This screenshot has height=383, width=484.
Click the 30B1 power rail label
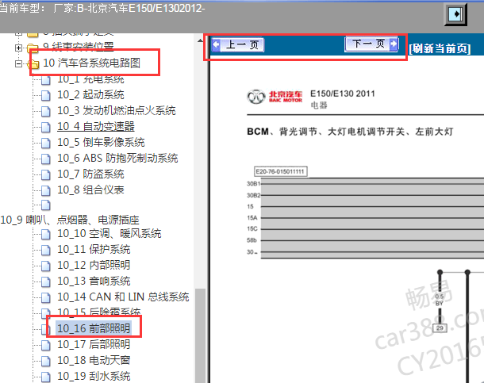click(253, 184)
